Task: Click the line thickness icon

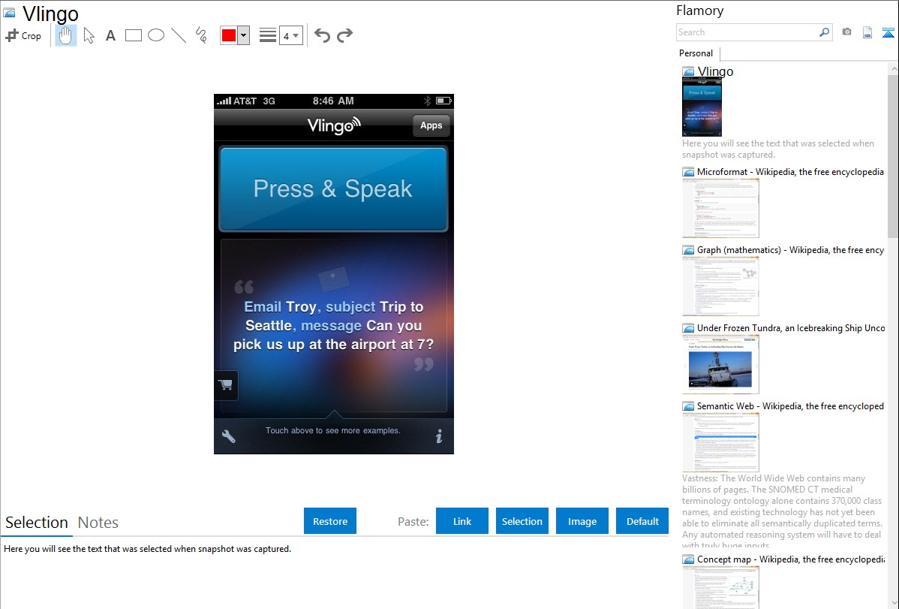Action: (x=268, y=35)
